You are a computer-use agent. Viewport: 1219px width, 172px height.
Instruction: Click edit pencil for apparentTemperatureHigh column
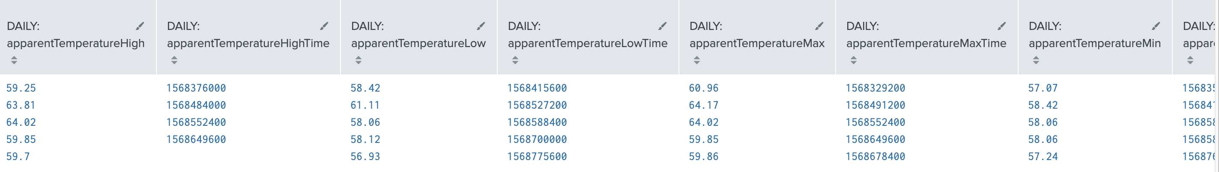tap(140, 26)
